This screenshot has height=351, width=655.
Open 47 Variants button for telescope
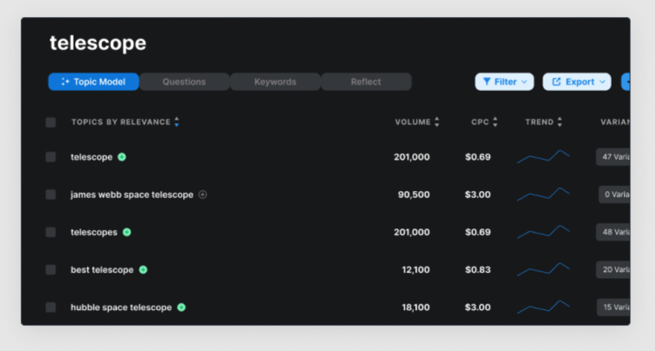(x=613, y=157)
